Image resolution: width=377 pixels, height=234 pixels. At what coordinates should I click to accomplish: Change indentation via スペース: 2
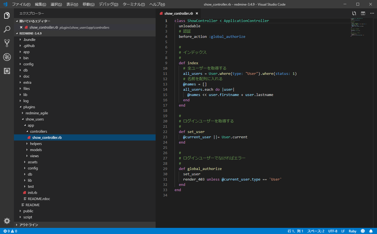316,231
